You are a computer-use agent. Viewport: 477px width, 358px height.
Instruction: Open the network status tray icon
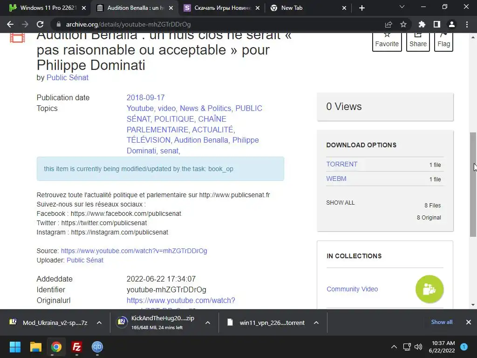click(x=407, y=347)
